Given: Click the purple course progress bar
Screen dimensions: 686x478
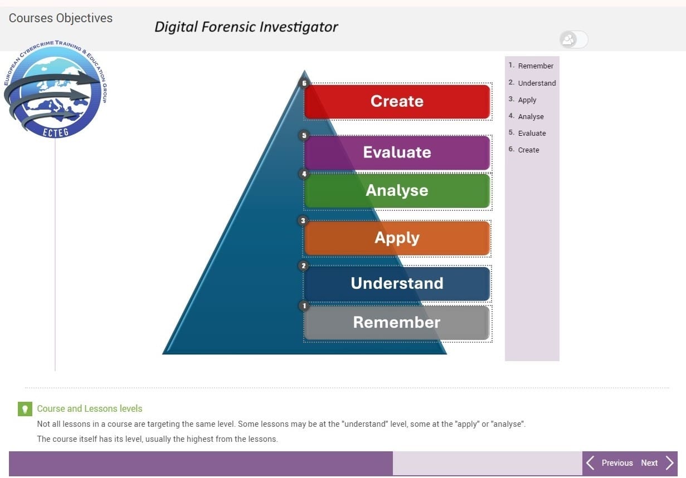Looking at the screenshot, I should pos(201,463).
